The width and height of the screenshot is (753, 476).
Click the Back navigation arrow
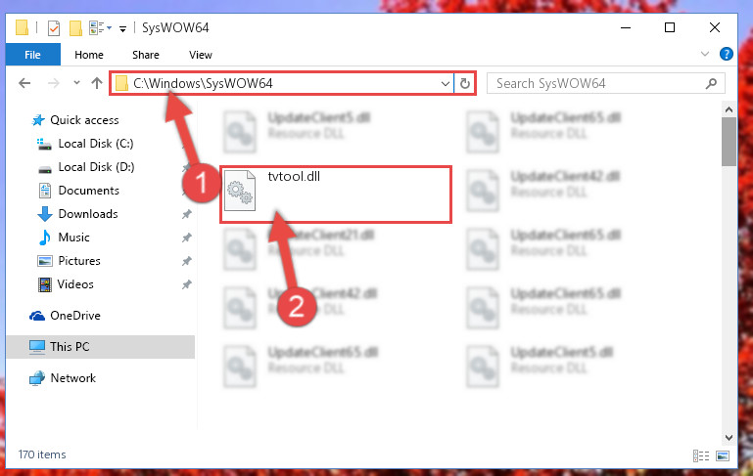(24, 83)
